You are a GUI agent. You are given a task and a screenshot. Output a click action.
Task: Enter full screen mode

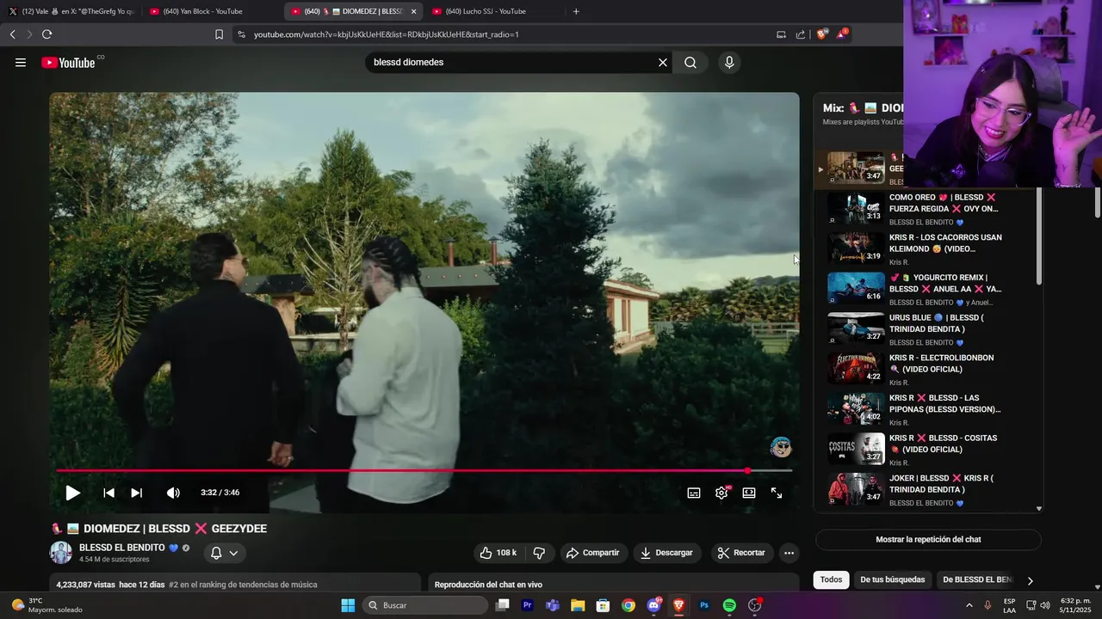tap(777, 493)
